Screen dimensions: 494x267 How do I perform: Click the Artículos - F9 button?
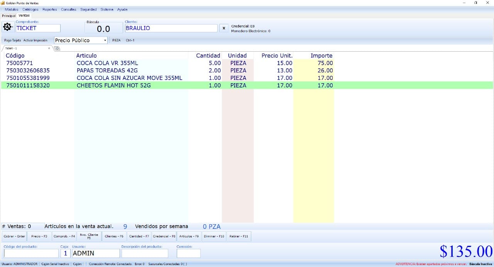pyautogui.click(x=189, y=236)
